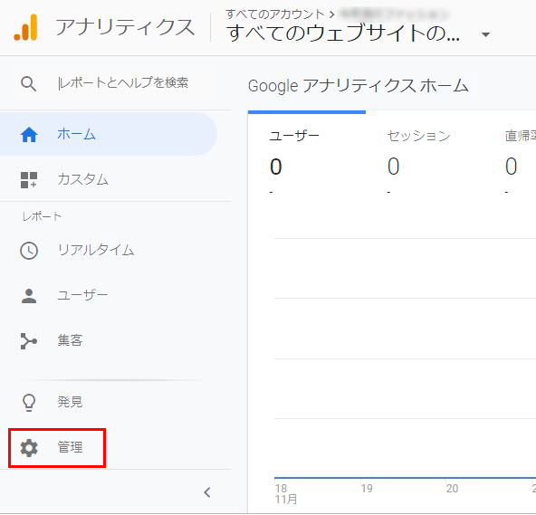Click the 18 11月 date axis label
Viewport: 536px width, 515px height.
coord(286,494)
